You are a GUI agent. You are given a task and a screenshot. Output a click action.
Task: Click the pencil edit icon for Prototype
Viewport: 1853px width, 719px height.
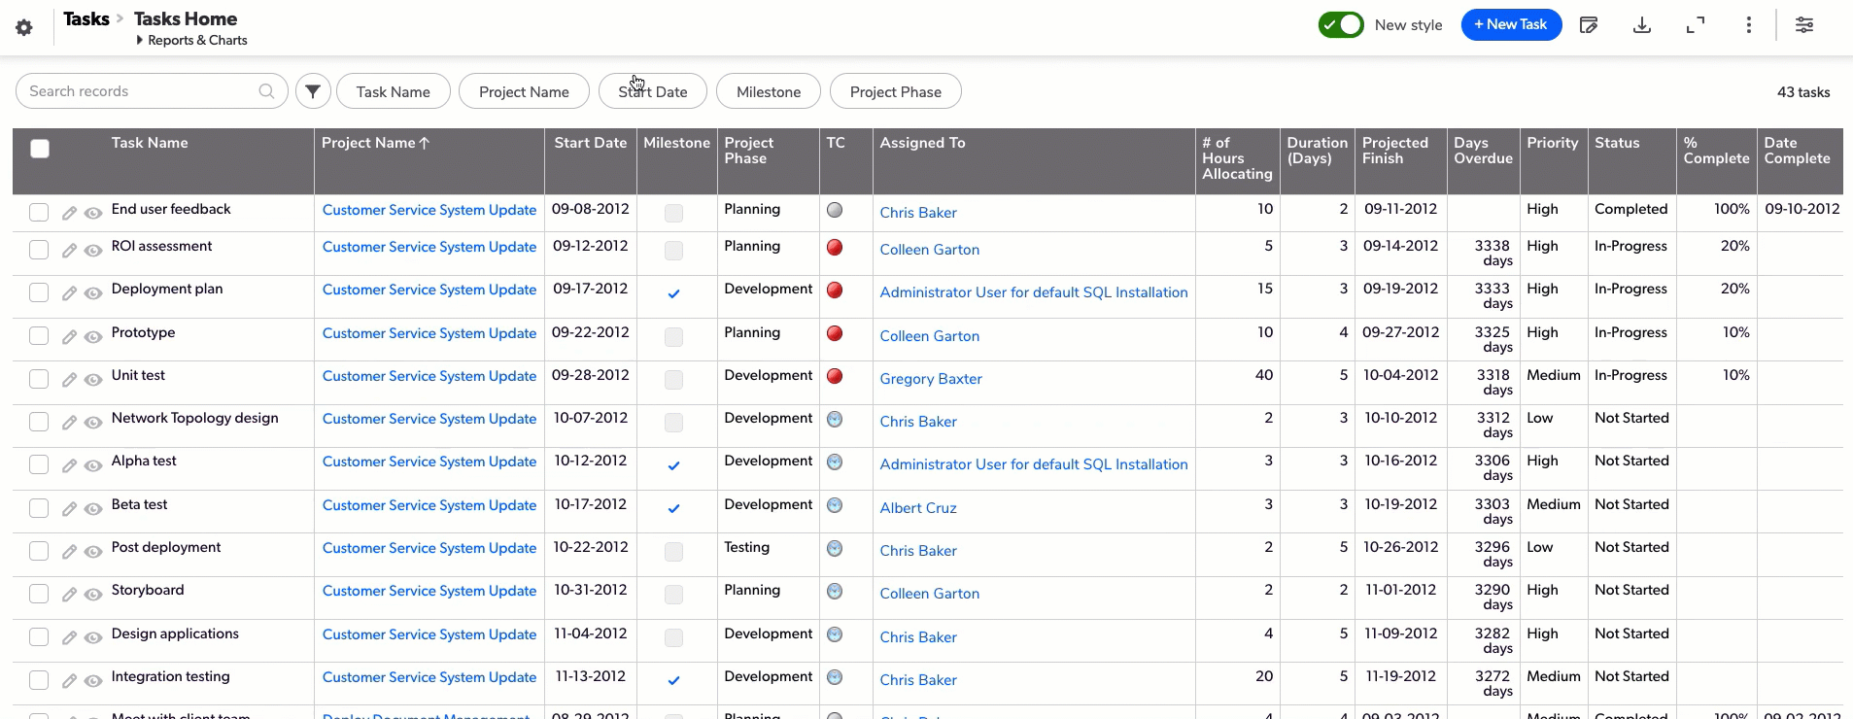click(x=69, y=337)
